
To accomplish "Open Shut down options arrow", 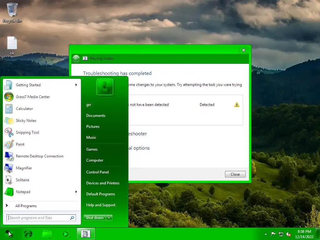I will [109, 218].
